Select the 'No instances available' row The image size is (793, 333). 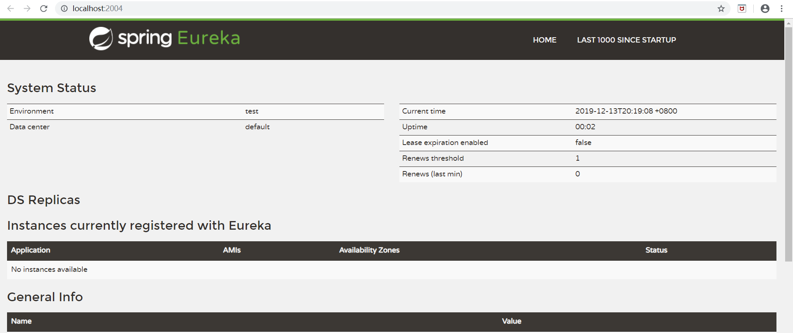(x=392, y=270)
